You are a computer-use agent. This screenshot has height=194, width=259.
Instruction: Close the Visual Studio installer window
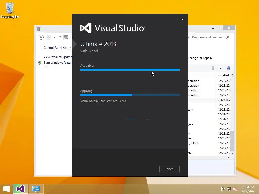[x=183, y=19]
